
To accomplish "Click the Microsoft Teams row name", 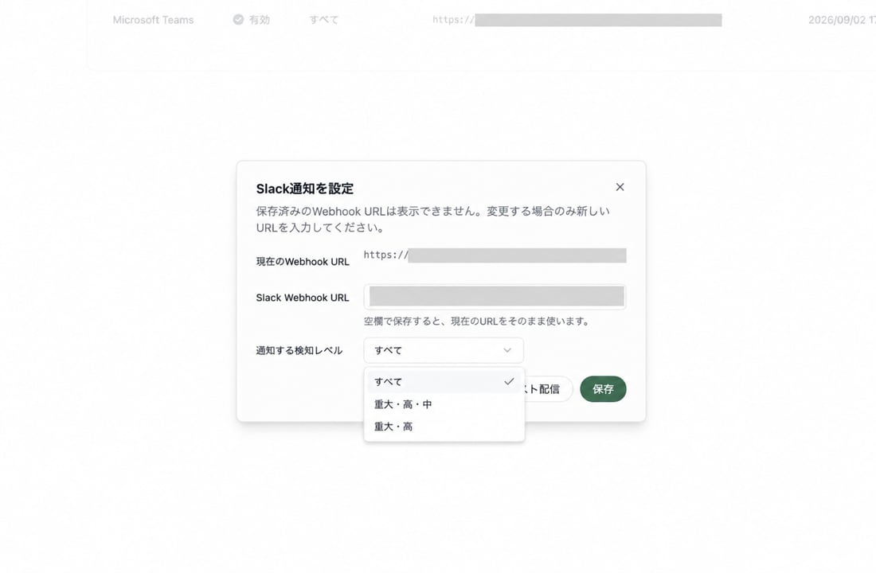I will pos(153,20).
